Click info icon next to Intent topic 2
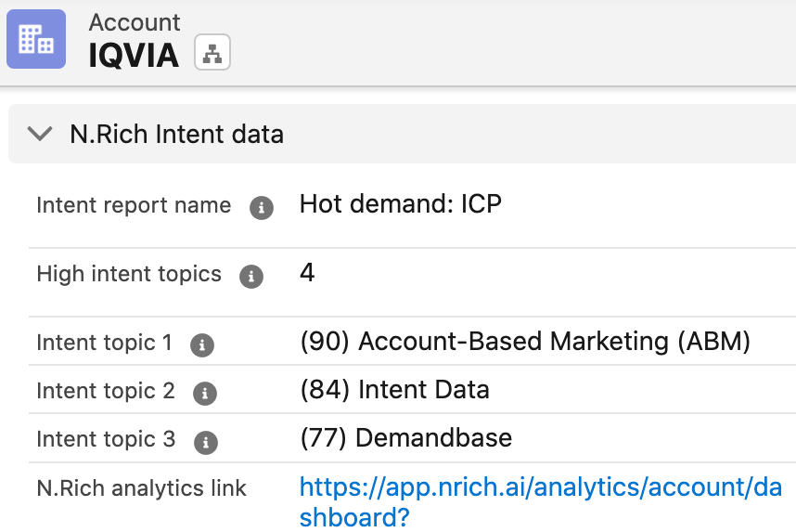796x532 pixels. coord(204,394)
